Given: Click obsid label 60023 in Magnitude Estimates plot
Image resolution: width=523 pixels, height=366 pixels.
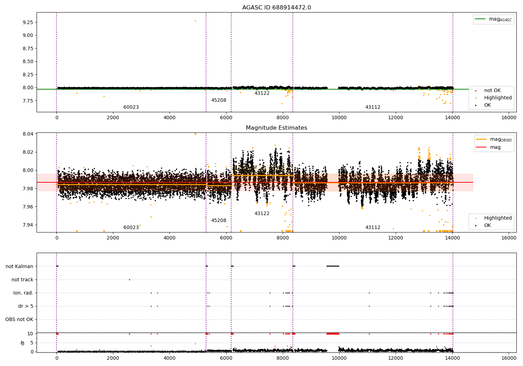Looking at the screenshot, I should tap(131, 228).
